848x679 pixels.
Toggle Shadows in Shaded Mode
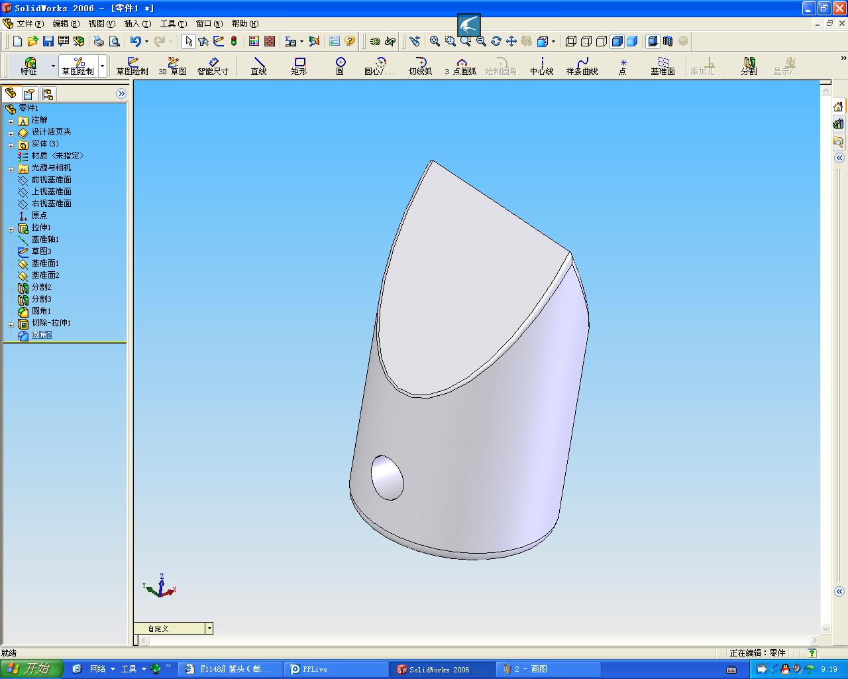click(653, 41)
